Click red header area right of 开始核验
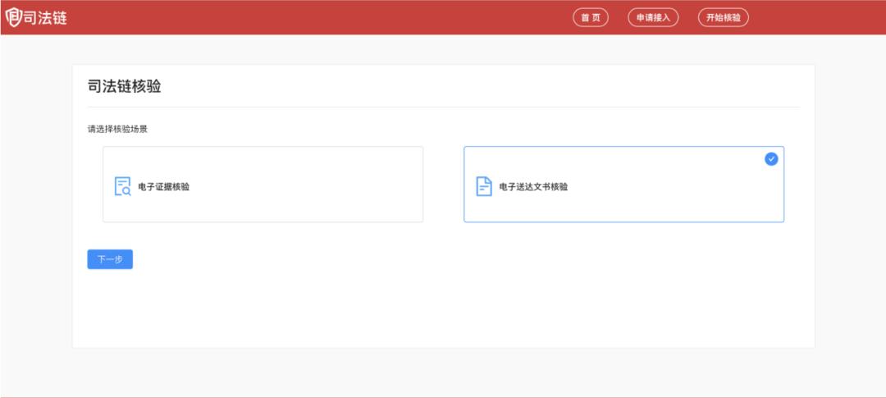This screenshot has width=886, height=398. coord(820,17)
